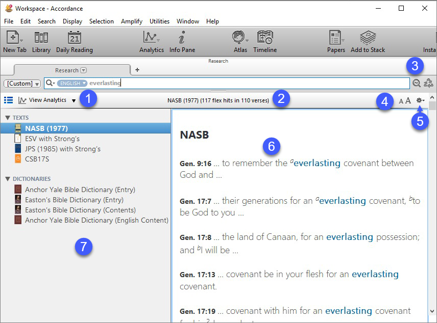This screenshot has height=323, width=437.
Task: Click the View Analytics button
Action: click(42, 100)
